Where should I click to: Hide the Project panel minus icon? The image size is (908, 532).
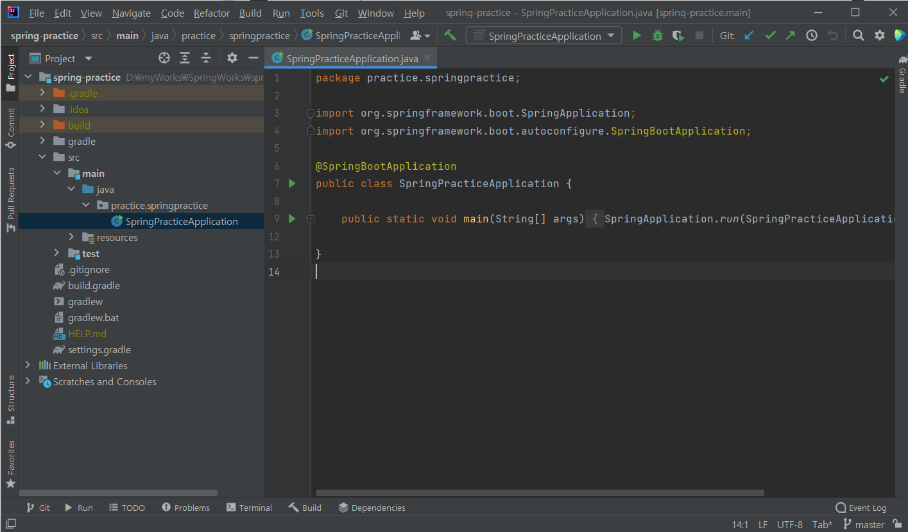pos(253,58)
